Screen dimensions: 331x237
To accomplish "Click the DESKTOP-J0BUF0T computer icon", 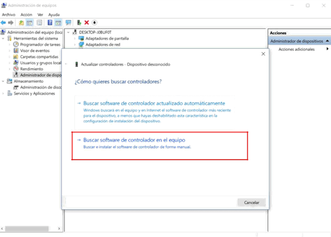I will coord(75,32).
